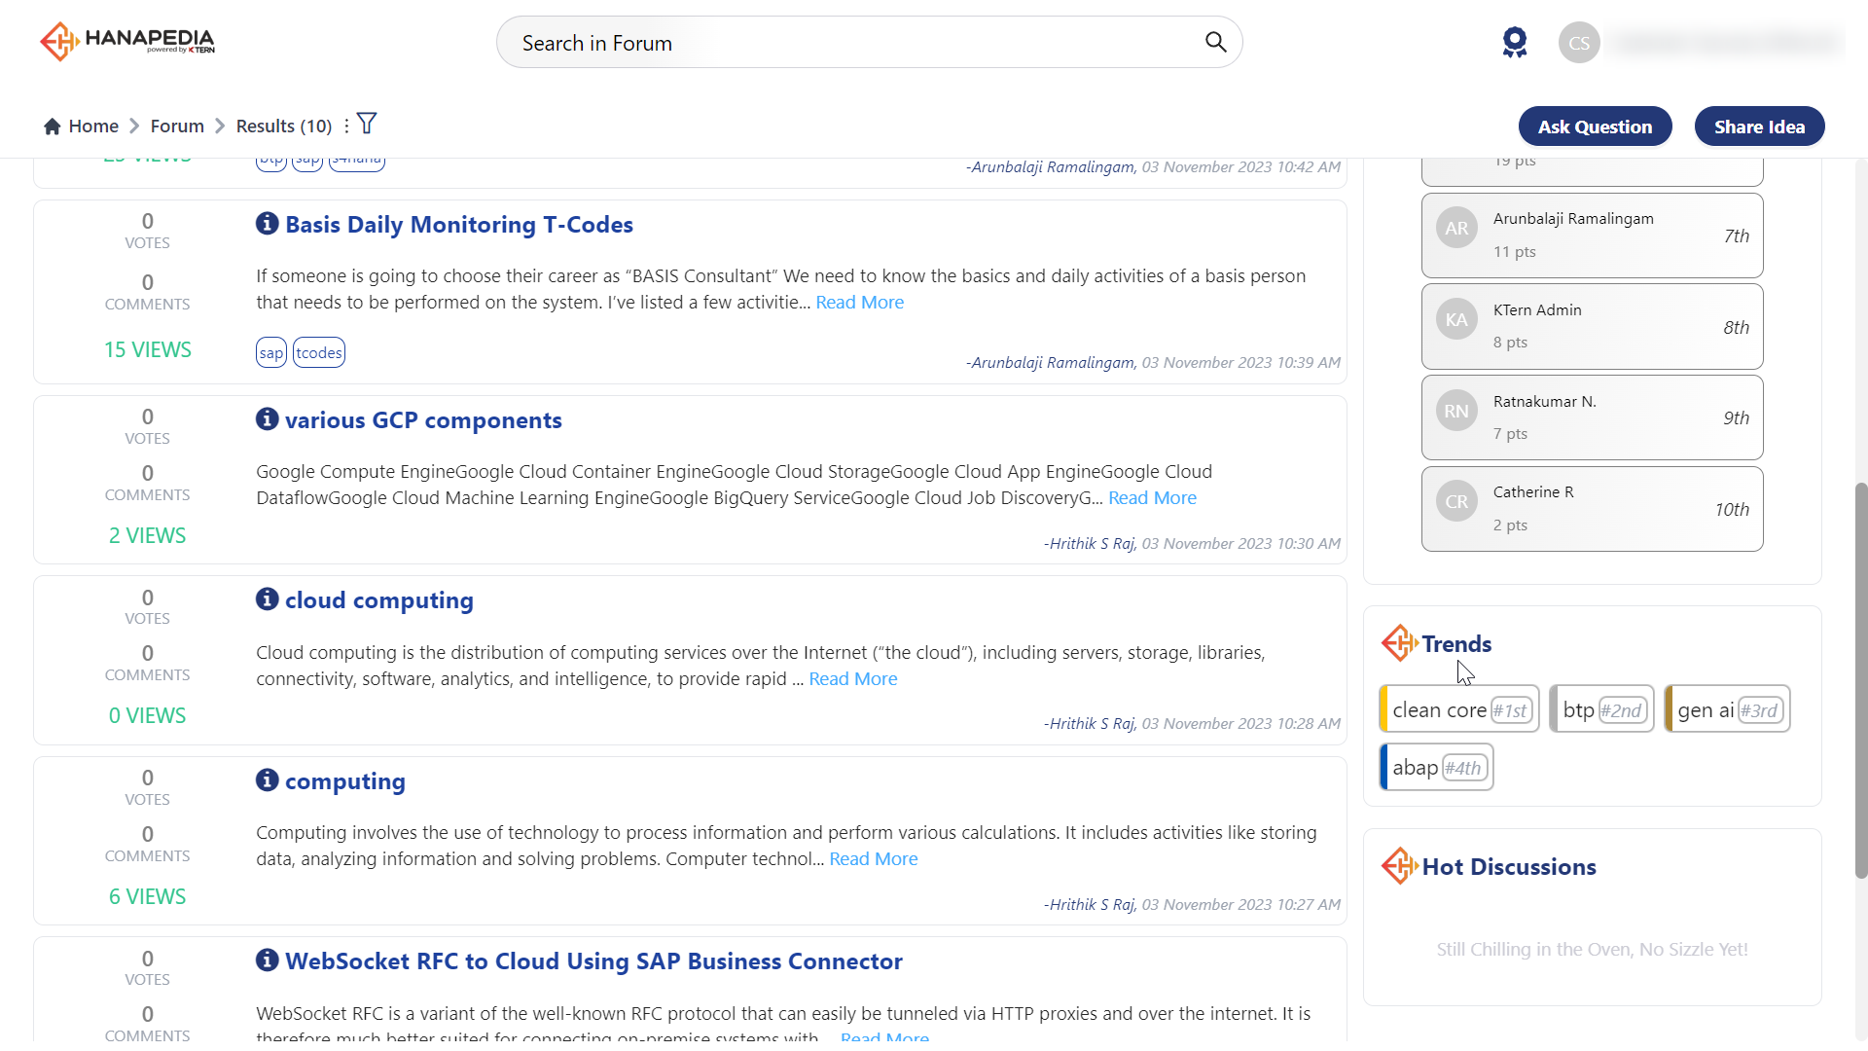
Task: Select the tcodes tag
Action: point(319,352)
